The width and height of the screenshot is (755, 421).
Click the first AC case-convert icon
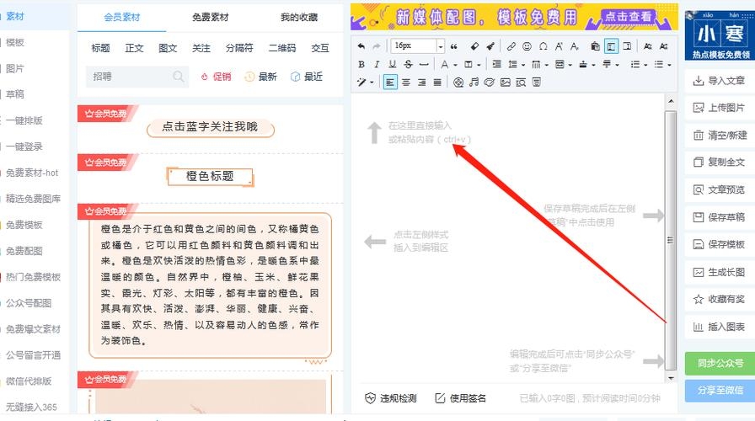click(x=648, y=46)
